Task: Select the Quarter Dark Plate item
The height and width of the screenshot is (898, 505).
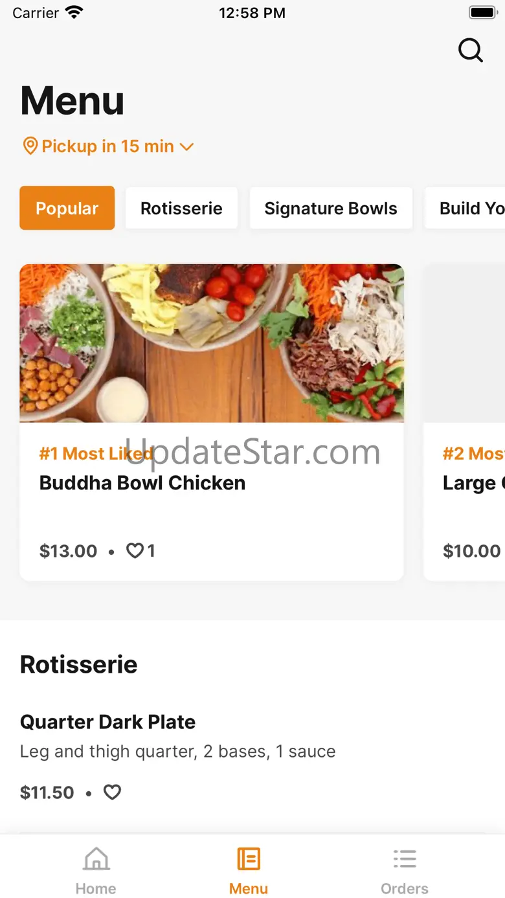Action: click(252, 756)
